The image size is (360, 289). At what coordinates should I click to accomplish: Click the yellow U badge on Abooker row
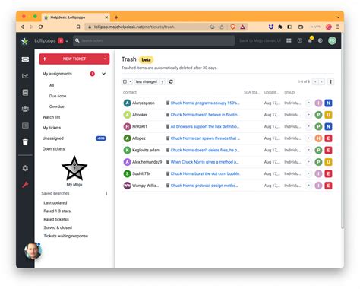(x=328, y=115)
